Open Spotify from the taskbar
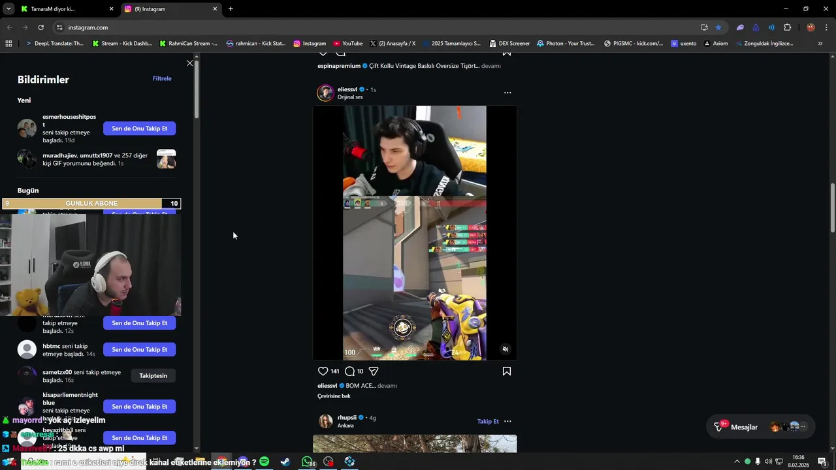This screenshot has width=836, height=470. tap(264, 462)
